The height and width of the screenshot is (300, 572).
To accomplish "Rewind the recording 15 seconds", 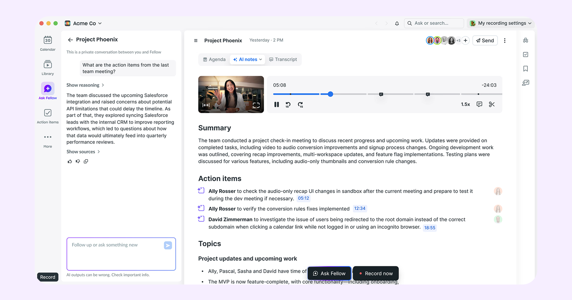I will click(x=288, y=105).
